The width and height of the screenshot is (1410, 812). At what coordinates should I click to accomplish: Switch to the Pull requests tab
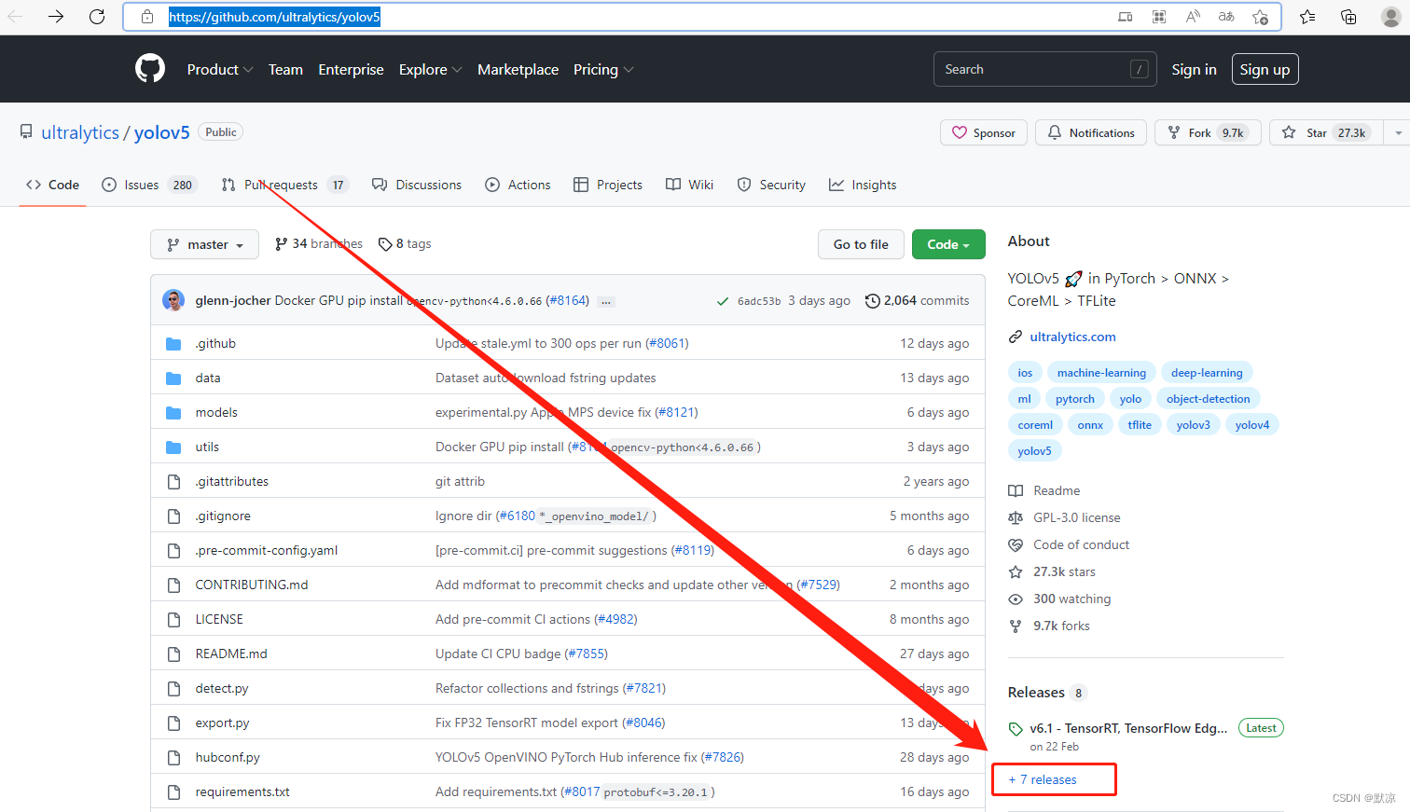285,185
